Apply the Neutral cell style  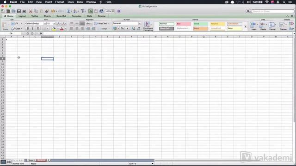point(217,24)
